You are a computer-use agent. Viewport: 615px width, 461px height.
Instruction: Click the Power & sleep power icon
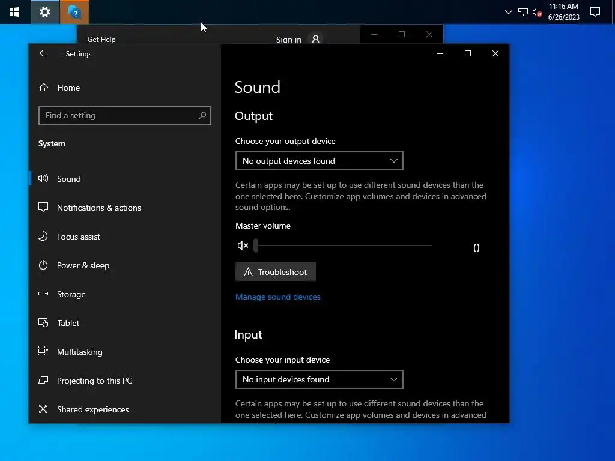[43, 265]
